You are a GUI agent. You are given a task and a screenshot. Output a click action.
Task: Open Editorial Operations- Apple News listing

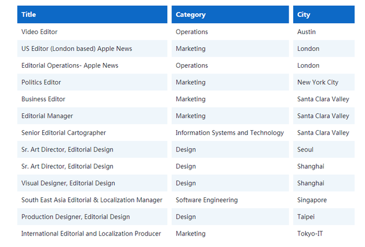point(70,65)
